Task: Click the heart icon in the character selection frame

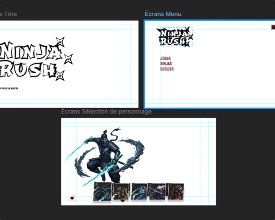Action: [72, 198]
